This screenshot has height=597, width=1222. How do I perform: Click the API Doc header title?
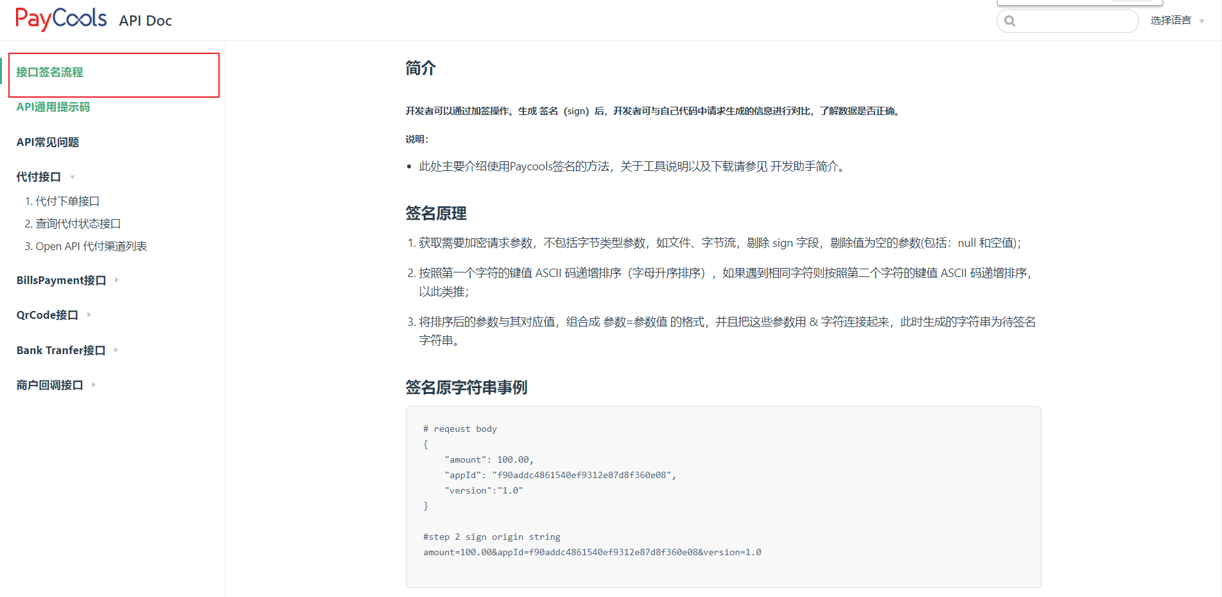pyautogui.click(x=145, y=21)
